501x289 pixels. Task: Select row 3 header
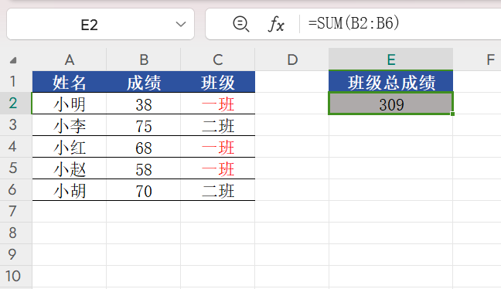point(16,125)
